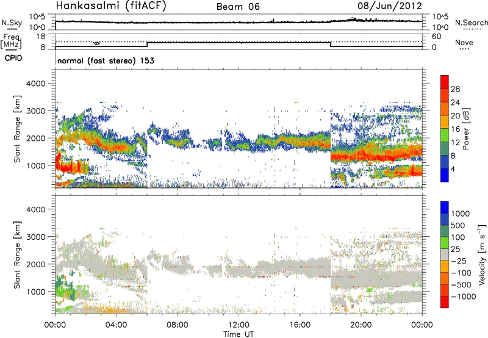Click the 4000 tick on power panel

35,84
